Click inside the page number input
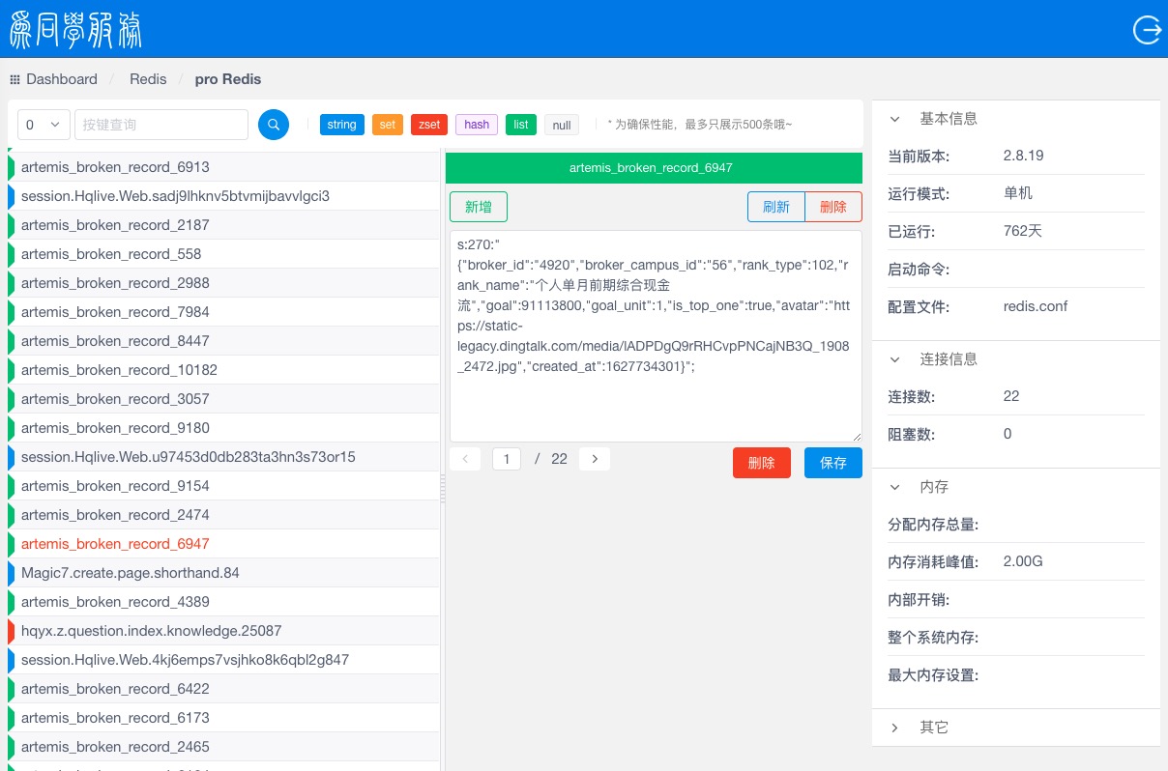 pos(507,458)
